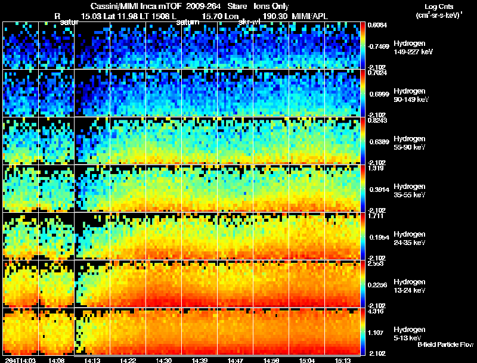Screen dimensions: 477x363
Task: Open the 14:08 panel in Hydrogen 55-90 keV row
Action: 56,141
